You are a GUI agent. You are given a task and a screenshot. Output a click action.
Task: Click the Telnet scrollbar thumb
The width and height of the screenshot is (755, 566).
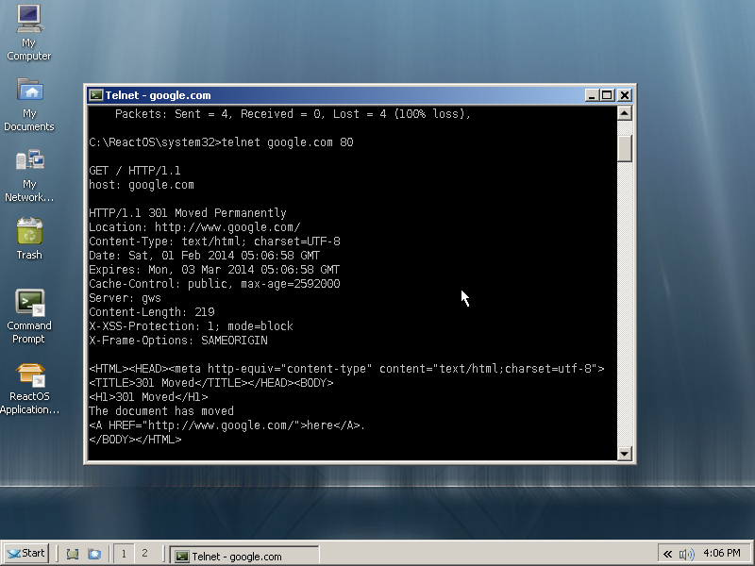pyautogui.click(x=624, y=148)
